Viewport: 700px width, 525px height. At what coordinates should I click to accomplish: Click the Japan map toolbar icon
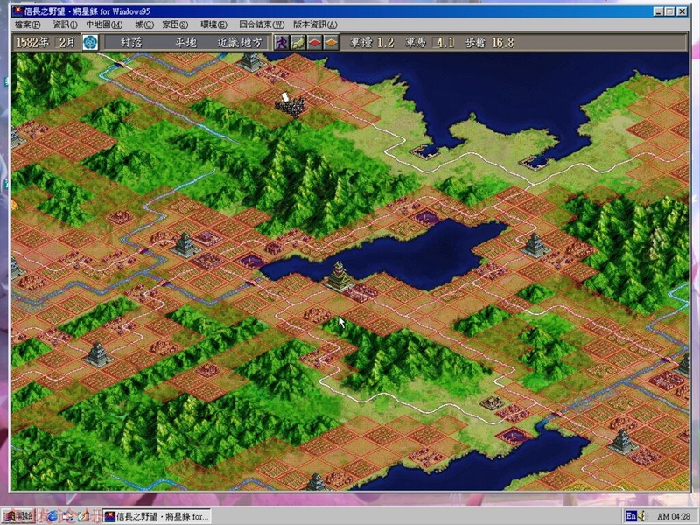point(297,42)
